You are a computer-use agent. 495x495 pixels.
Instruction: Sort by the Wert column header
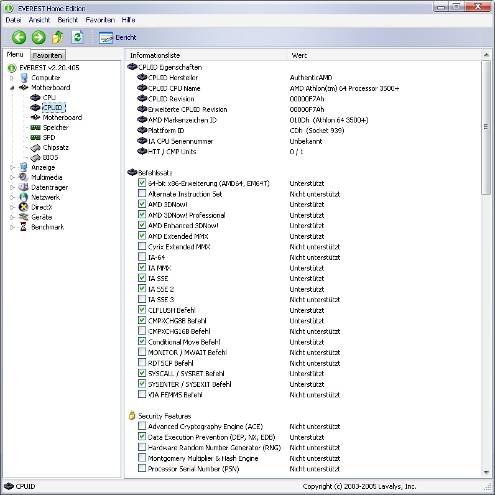coord(384,55)
